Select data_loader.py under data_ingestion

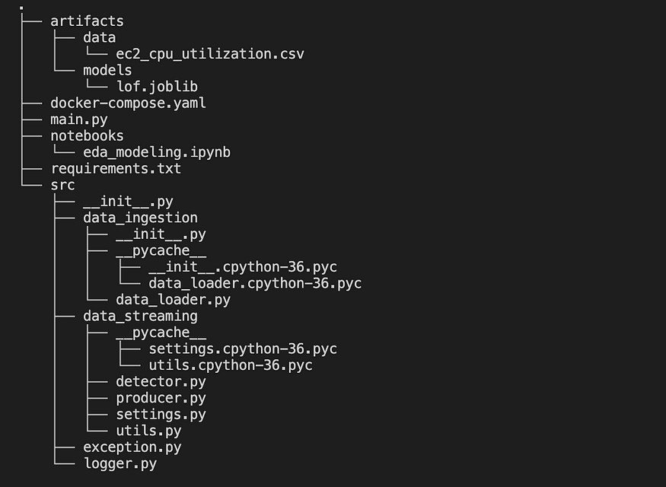pos(173,300)
